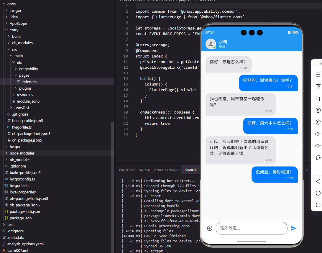Click the braces icon beside package.json
The height and width of the screenshot is (253, 322).
(6, 218)
